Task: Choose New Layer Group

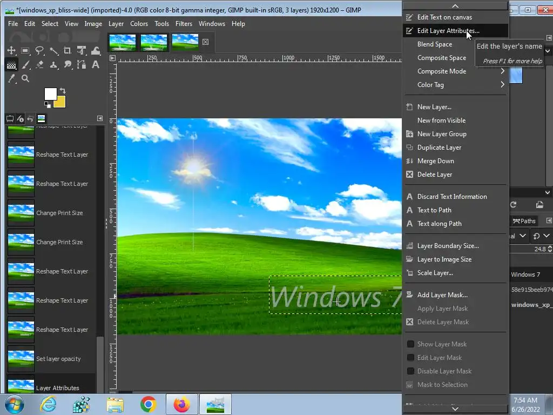Action: (x=455, y=134)
